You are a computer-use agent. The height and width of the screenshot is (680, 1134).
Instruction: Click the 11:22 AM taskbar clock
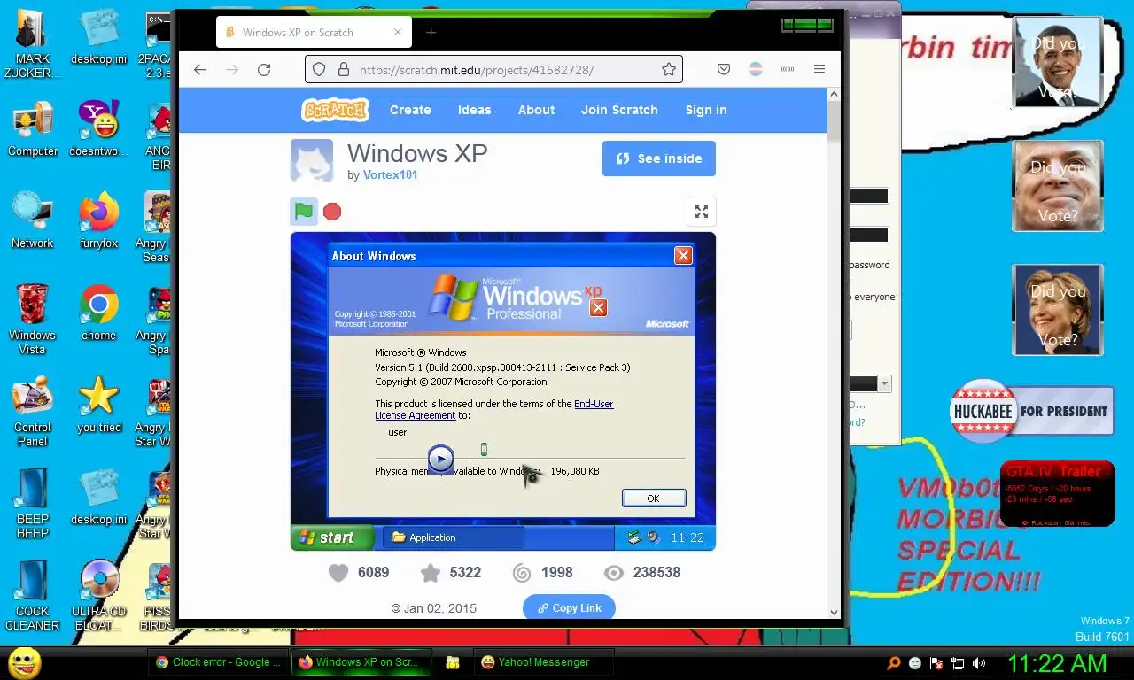[1057, 663]
